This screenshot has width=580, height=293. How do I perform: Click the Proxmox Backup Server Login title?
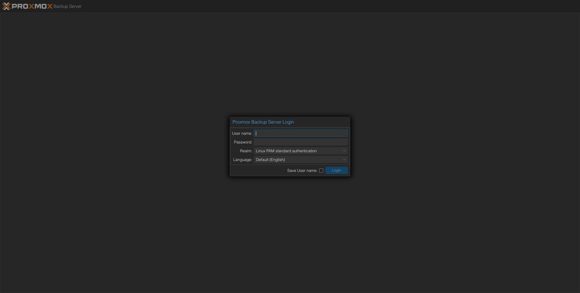(x=263, y=122)
